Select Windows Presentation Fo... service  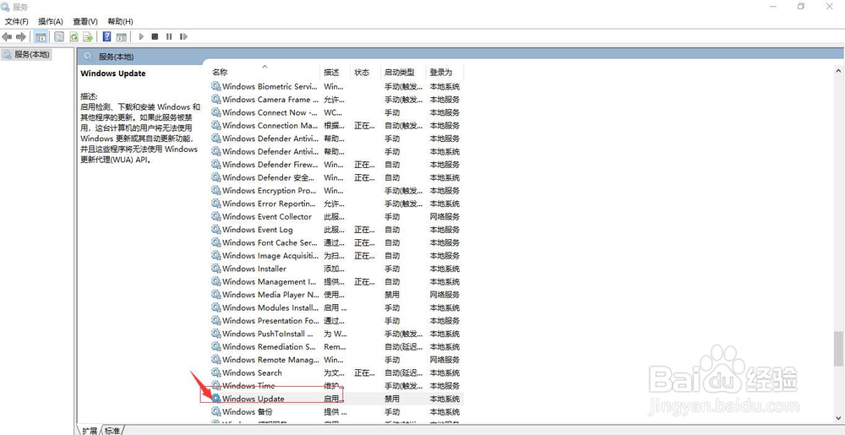(x=270, y=321)
